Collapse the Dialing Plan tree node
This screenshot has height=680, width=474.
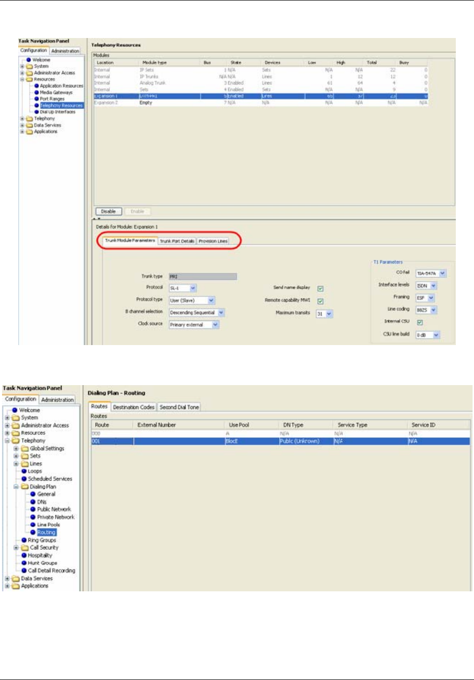(x=16, y=486)
